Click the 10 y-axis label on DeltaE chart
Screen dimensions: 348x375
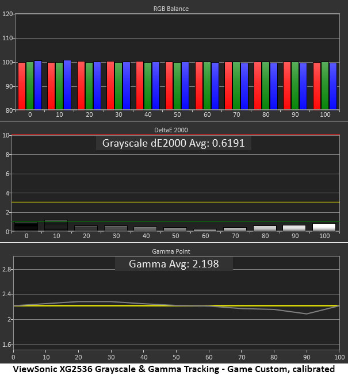pyautogui.click(x=6, y=135)
